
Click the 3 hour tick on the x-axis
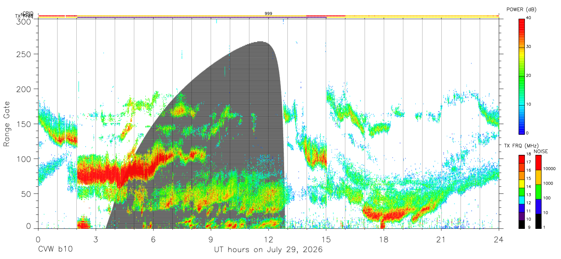[x=95, y=239]
